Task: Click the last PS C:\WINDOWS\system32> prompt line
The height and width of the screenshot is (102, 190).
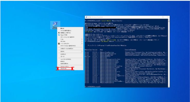Action: pyautogui.click(x=93, y=87)
